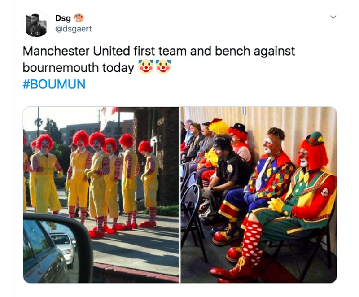The width and height of the screenshot is (359, 297).
Task: Click the palette emoji beside Dsg
Action: (x=79, y=18)
